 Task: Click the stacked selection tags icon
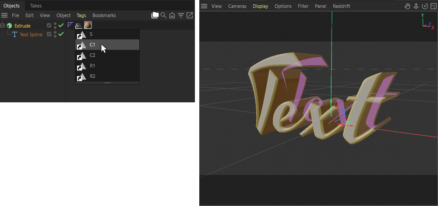79,26
